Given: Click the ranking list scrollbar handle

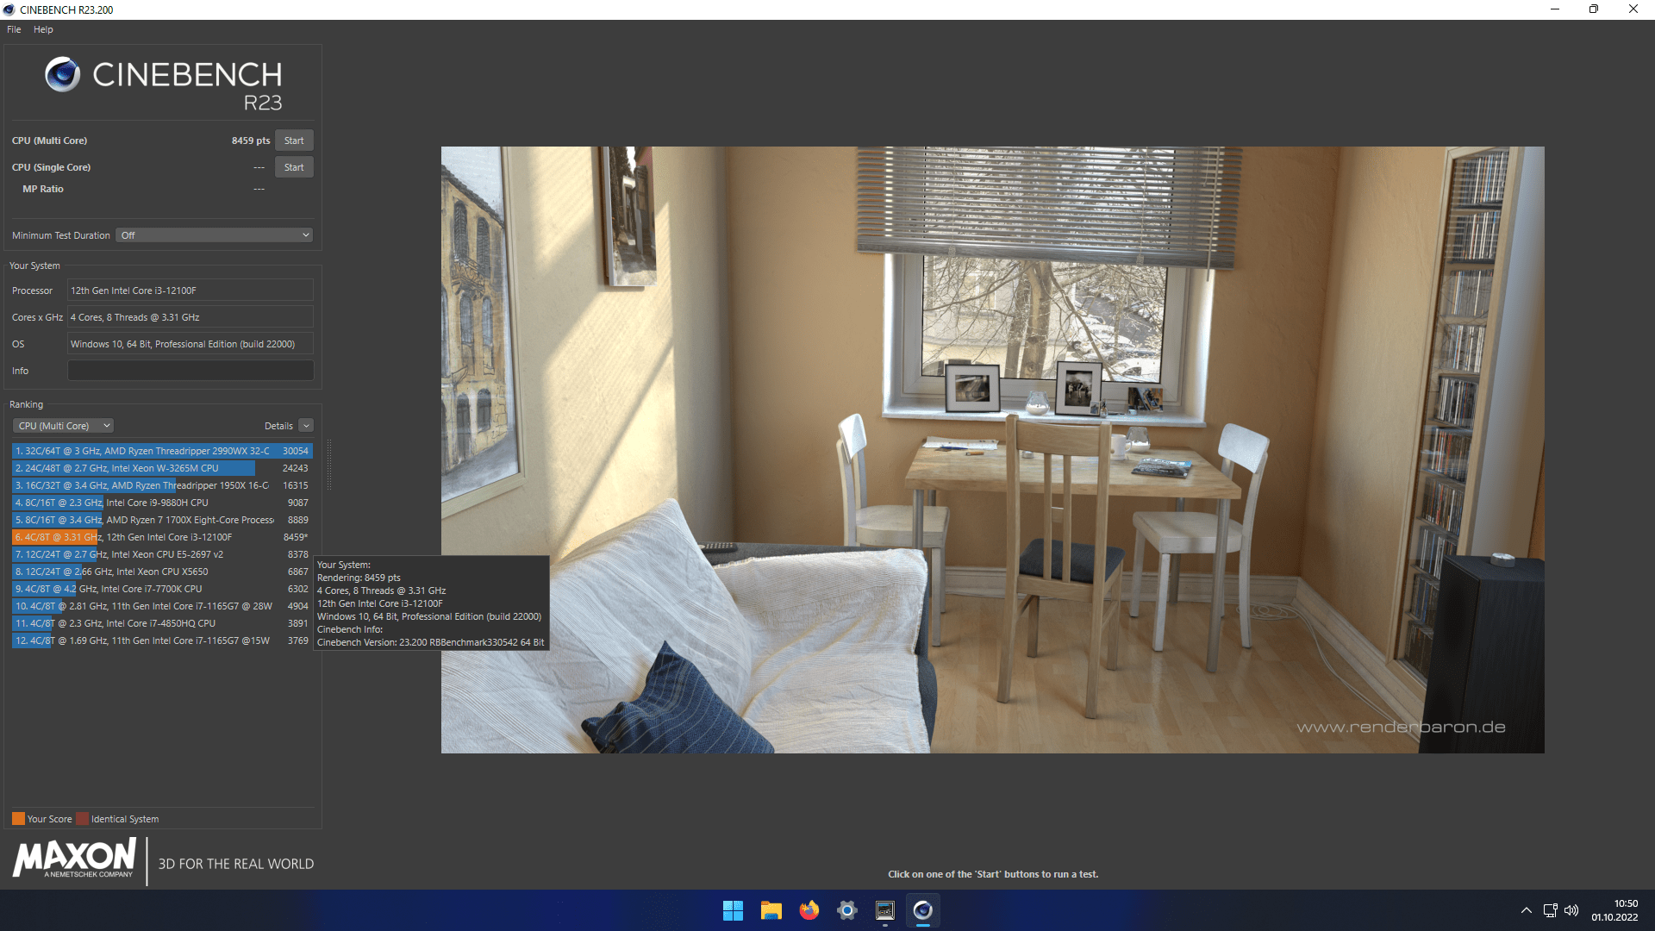Looking at the screenshot, I should tap(328, 465).
